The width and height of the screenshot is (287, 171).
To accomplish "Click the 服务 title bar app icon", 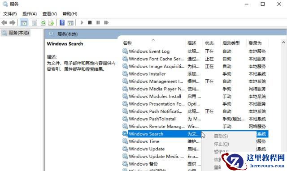I will 5,4.
